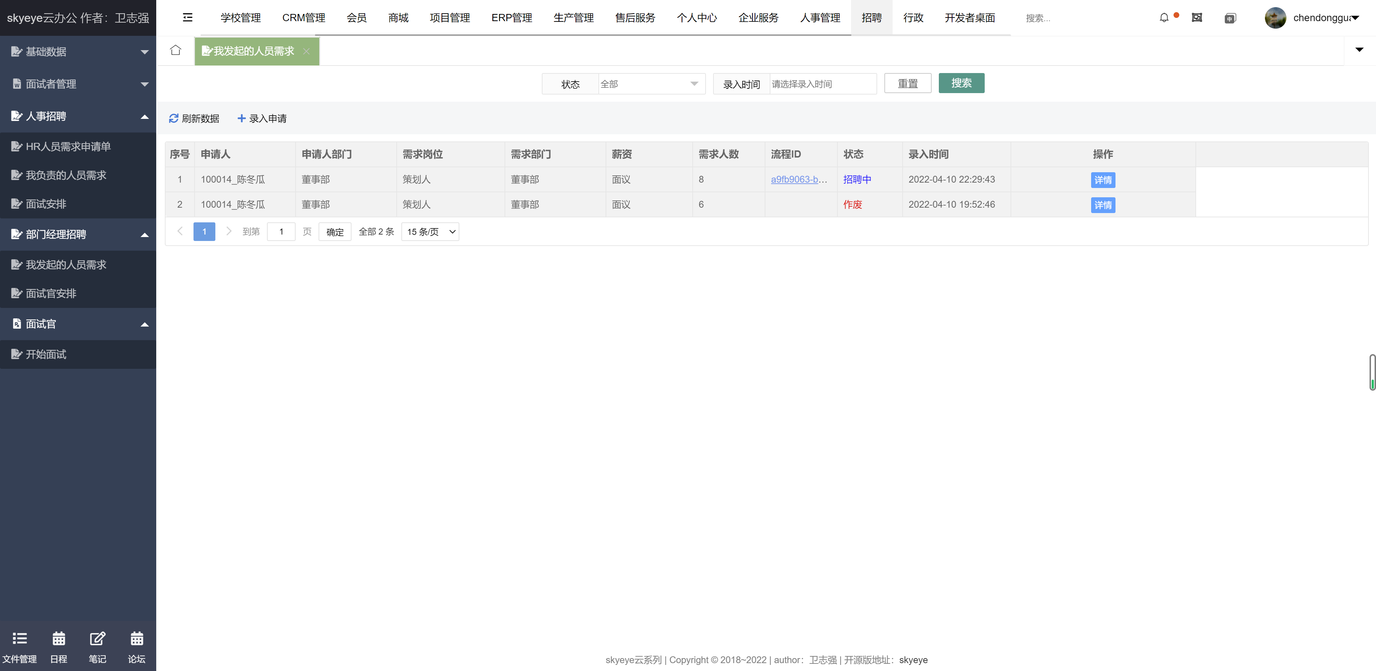Switch to 人事管理 top menu
1376x671 pixels.
click(820, 18)
